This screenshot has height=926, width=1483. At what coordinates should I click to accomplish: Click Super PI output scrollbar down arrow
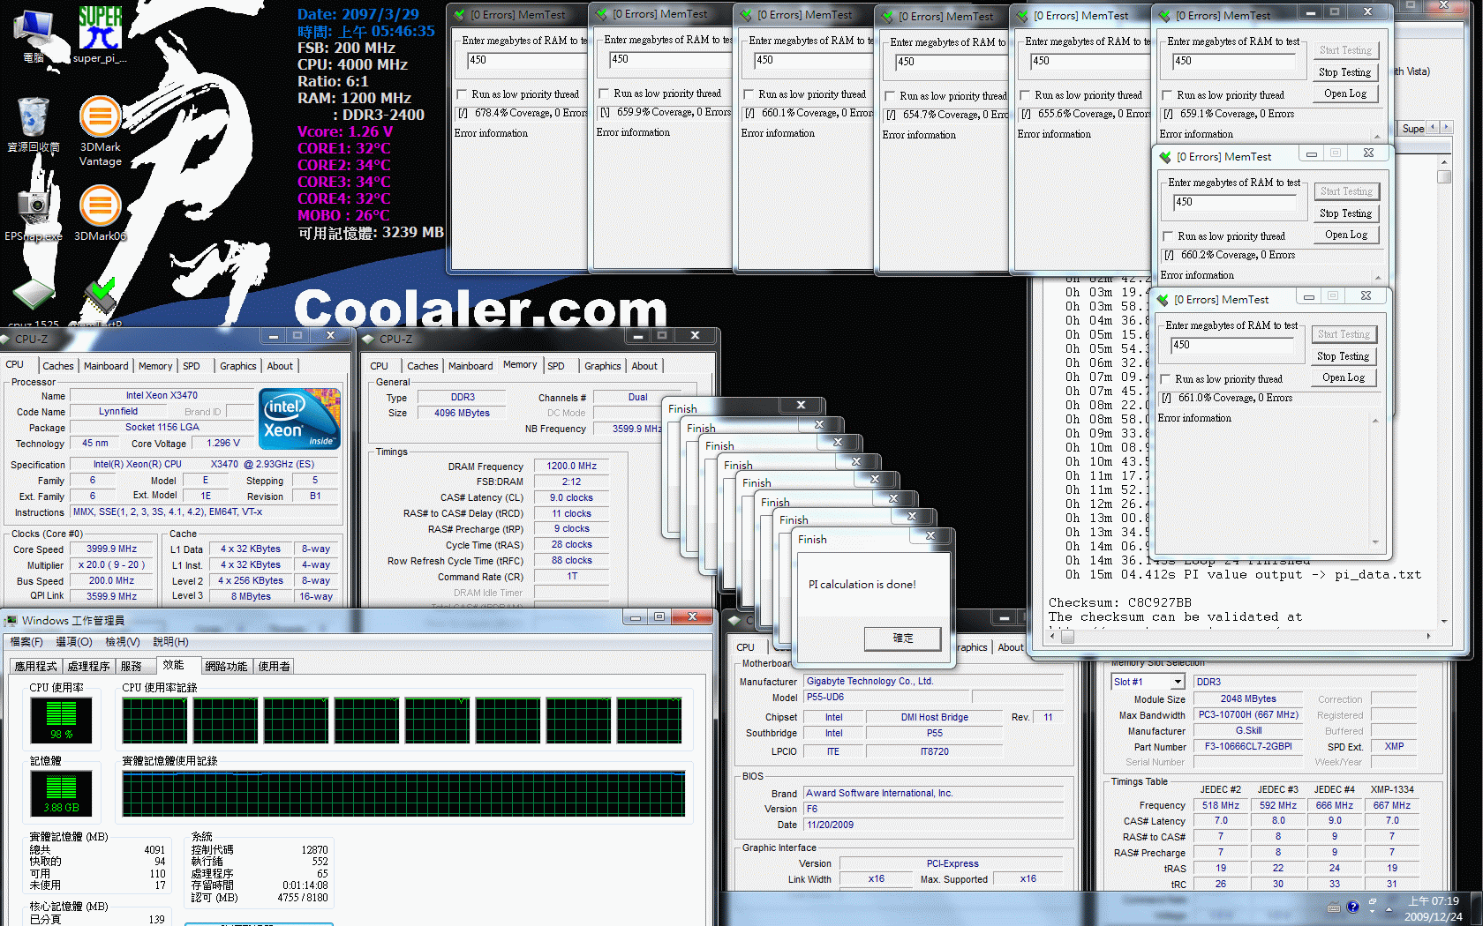coord(1444,622)
